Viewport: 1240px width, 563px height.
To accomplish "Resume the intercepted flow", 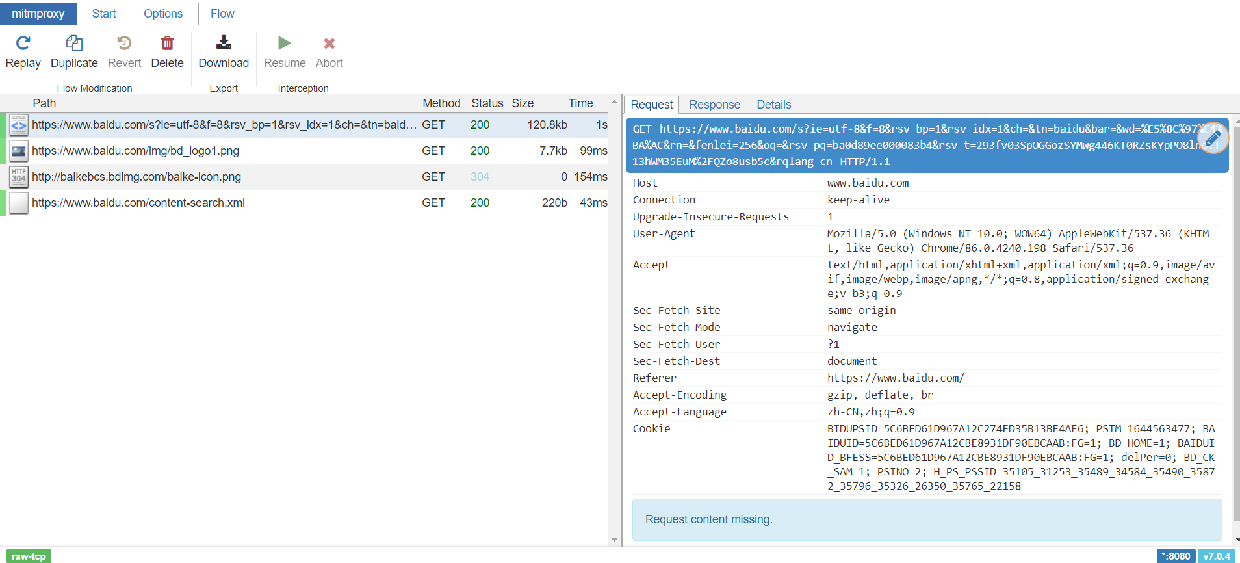I will [x=285, y=53].
